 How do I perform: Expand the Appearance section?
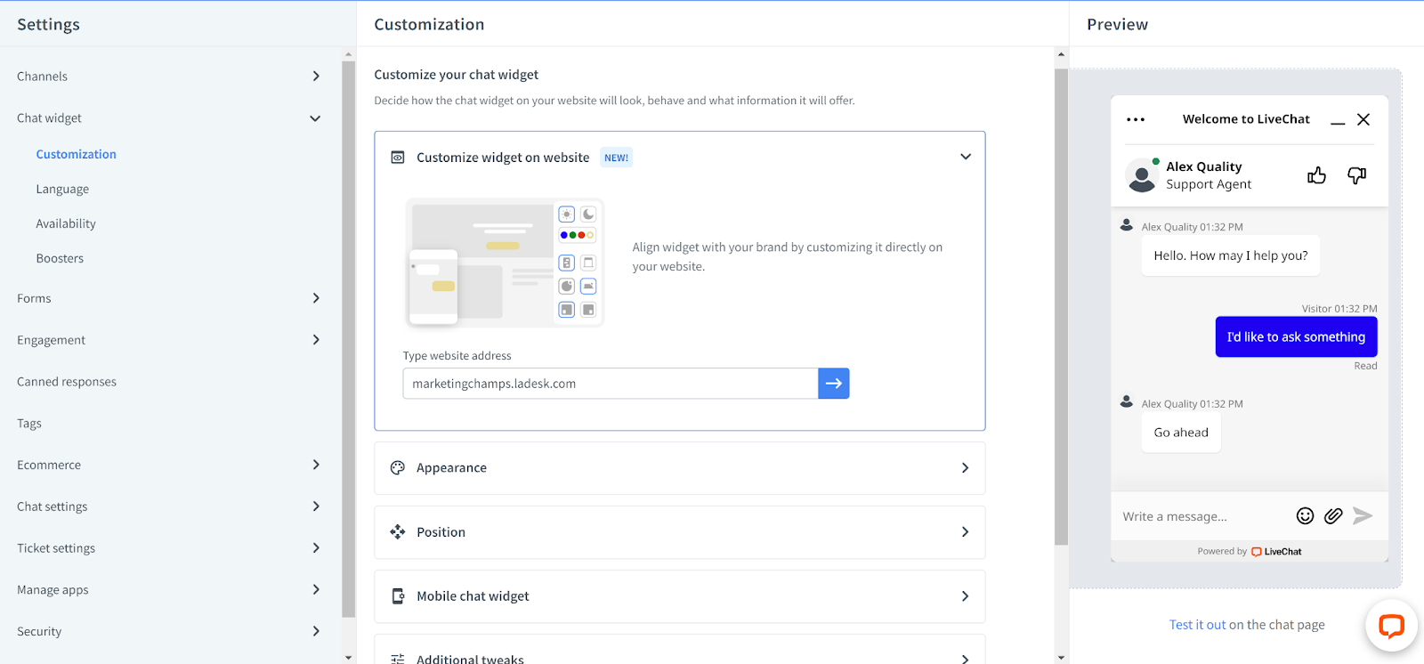[x=965, y=468]
